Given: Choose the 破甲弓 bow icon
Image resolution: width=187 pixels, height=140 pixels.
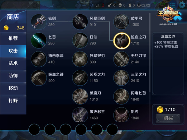Looking at the screenshot, I should point(122,22).
